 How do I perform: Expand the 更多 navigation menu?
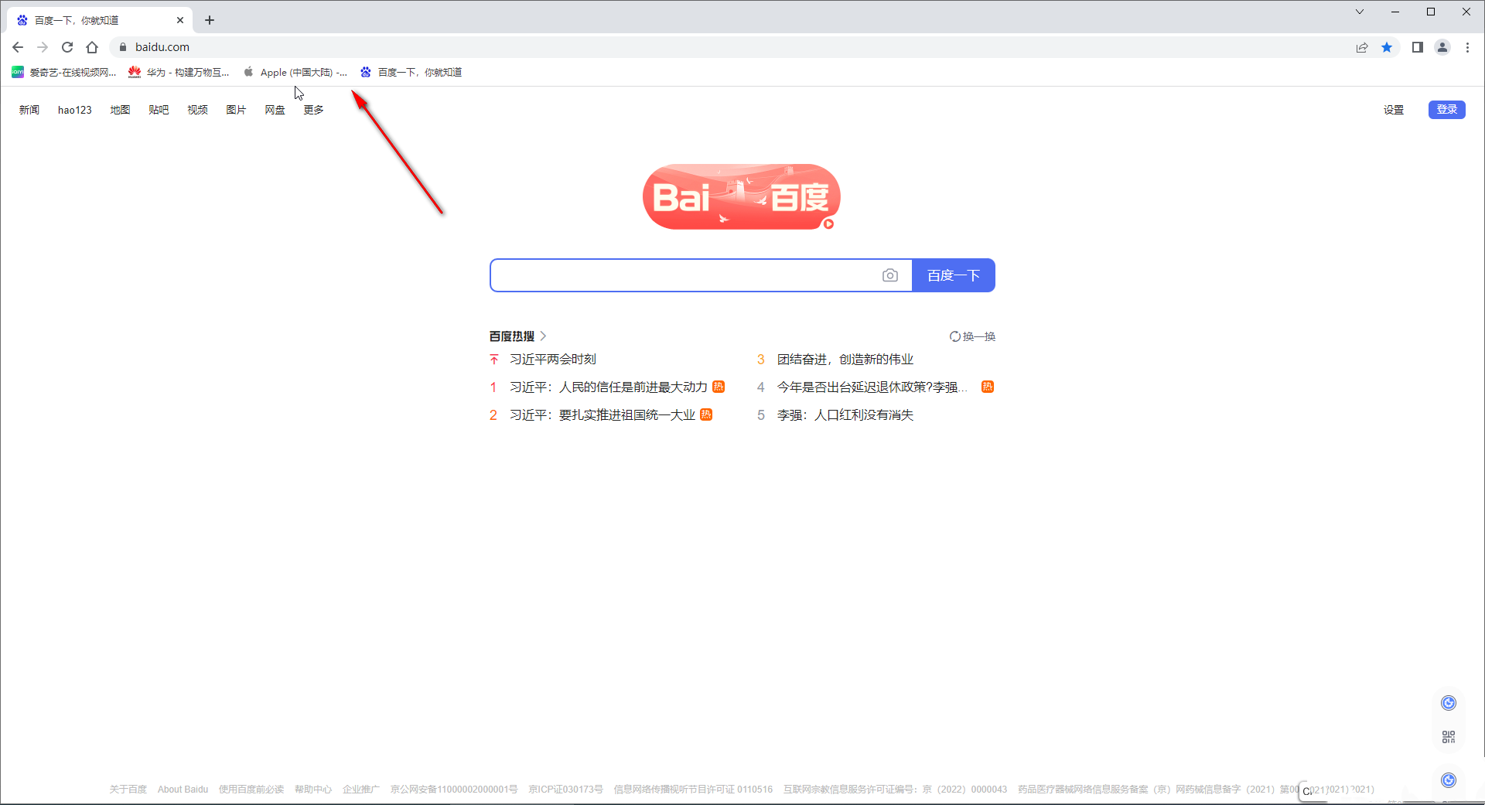[x=313, y=110]
